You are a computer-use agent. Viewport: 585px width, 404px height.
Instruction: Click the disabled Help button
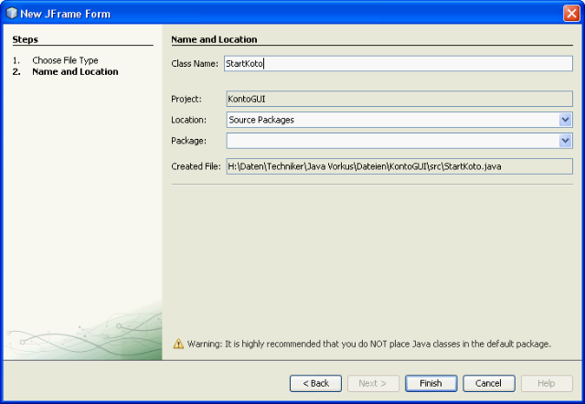click(x=546, y=383)
